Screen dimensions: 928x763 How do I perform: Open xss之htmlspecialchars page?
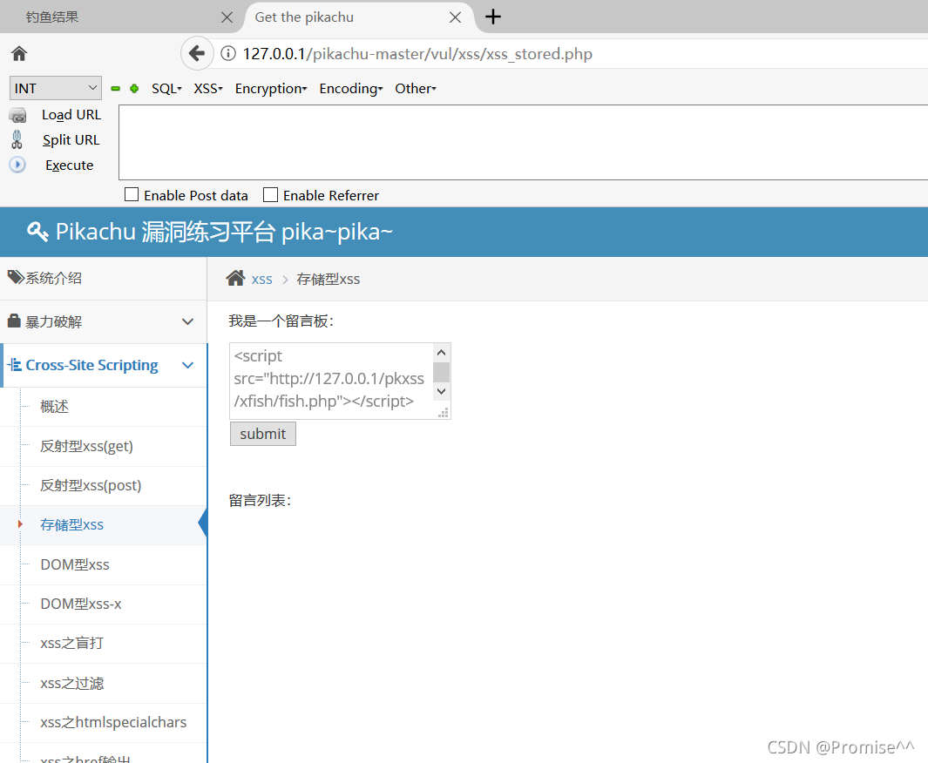[x=113, y=722]
